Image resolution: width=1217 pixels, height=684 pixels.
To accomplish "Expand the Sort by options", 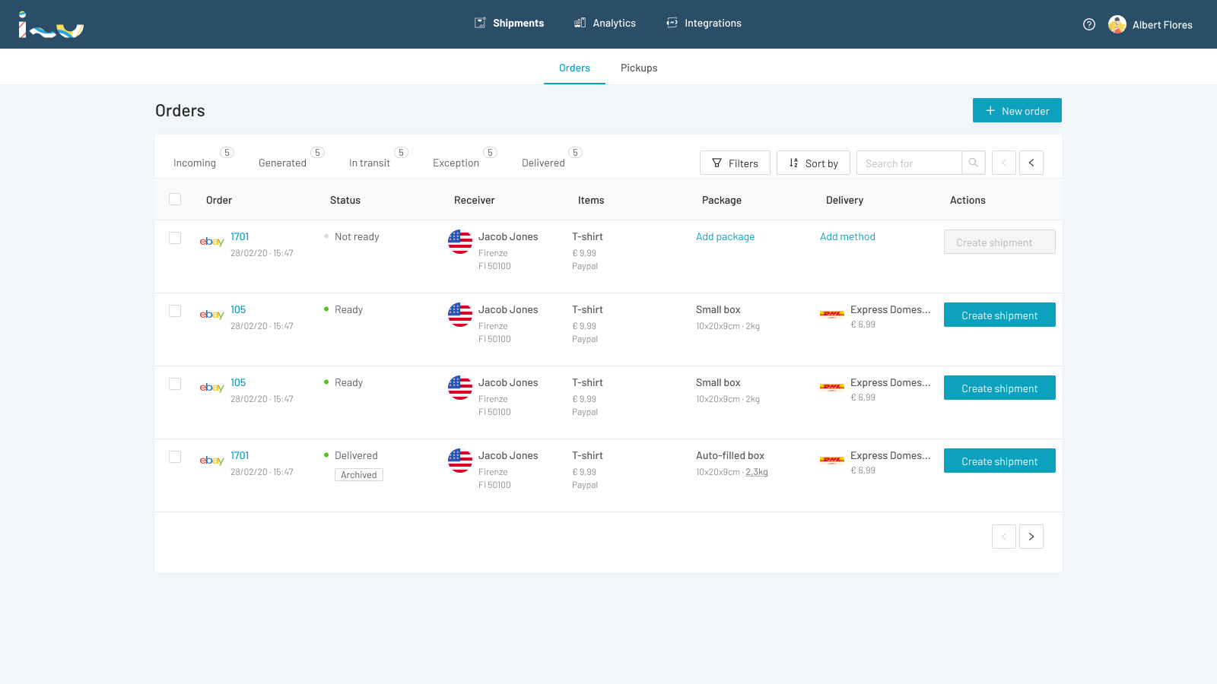I will (x=813, y=163).
